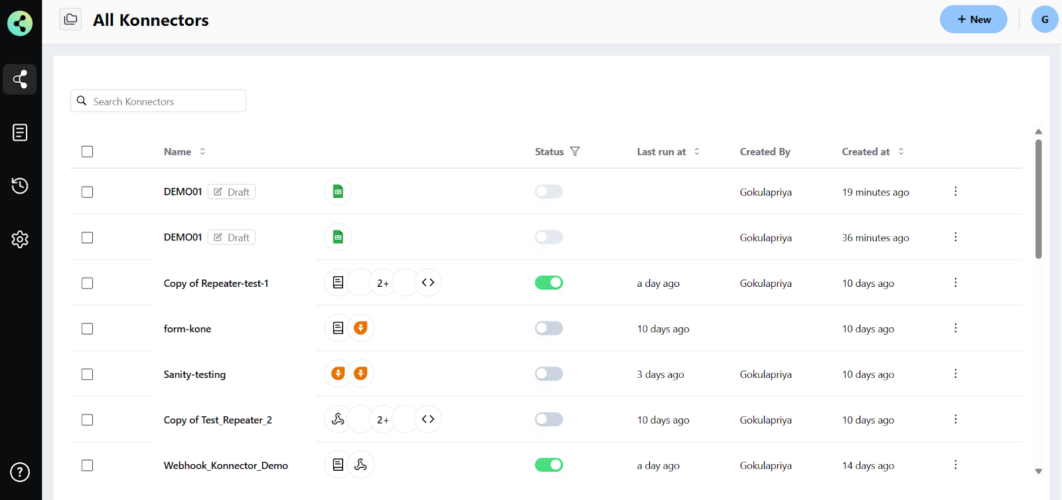Open the more options menu for DEMO01 36 minutes ago
Viewport: 1062px width, 500px height.
pos(956,237)
